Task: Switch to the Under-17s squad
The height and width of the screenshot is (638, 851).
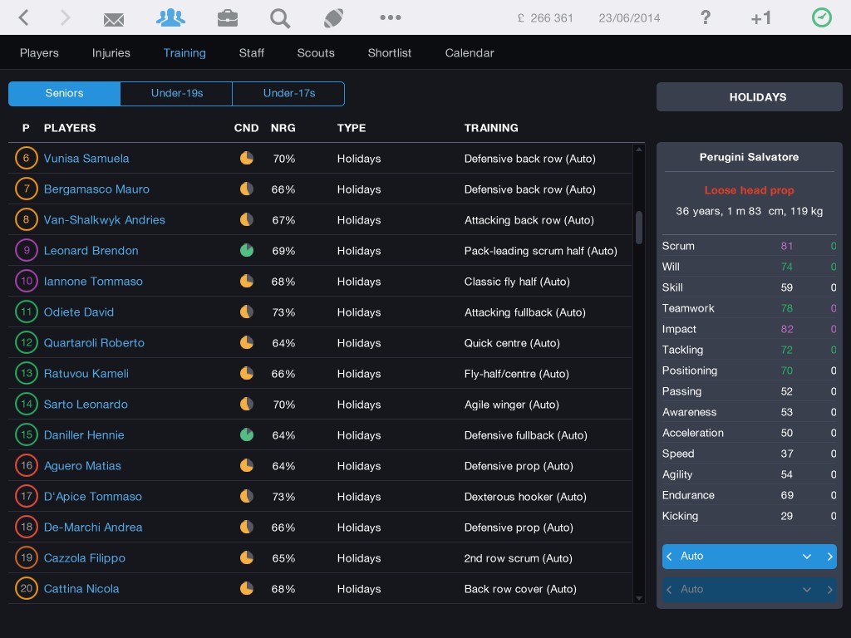Action: tap(288, 93)
